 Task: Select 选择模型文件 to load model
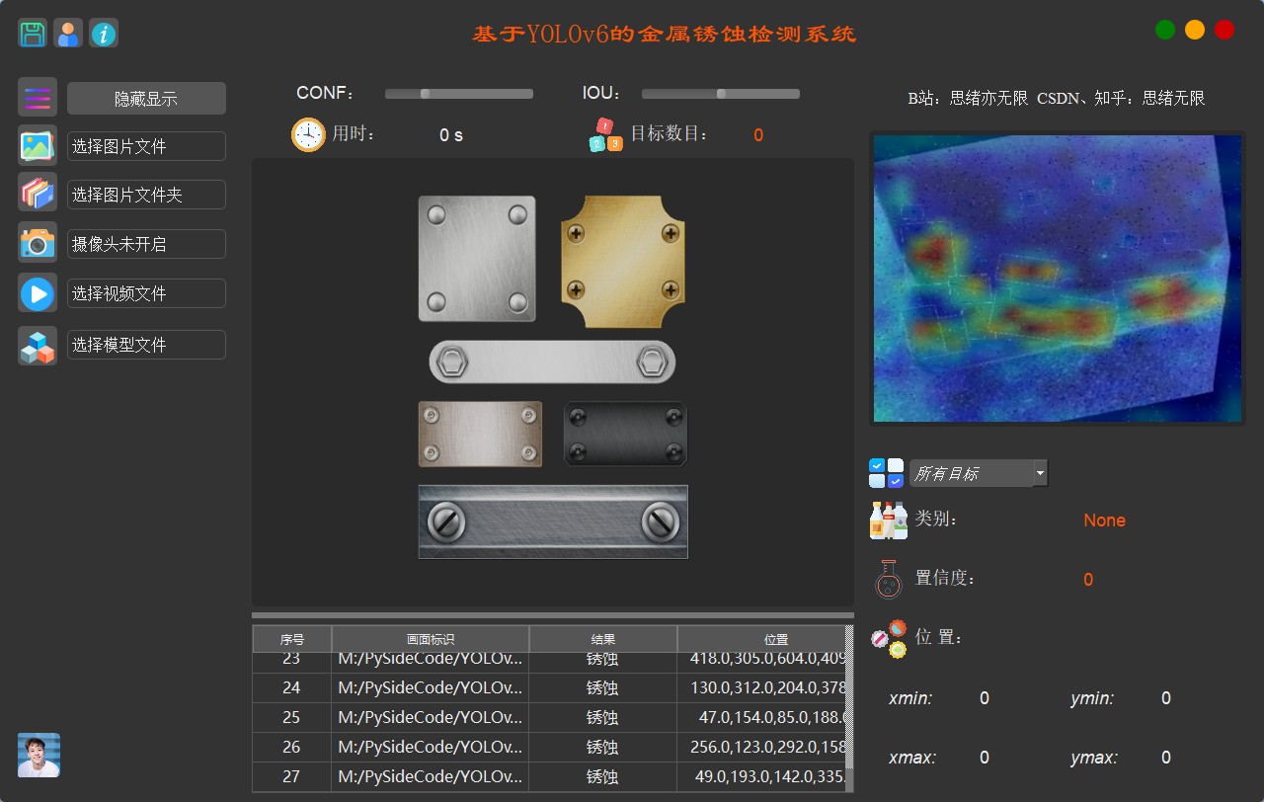click(x=146, y=345)
